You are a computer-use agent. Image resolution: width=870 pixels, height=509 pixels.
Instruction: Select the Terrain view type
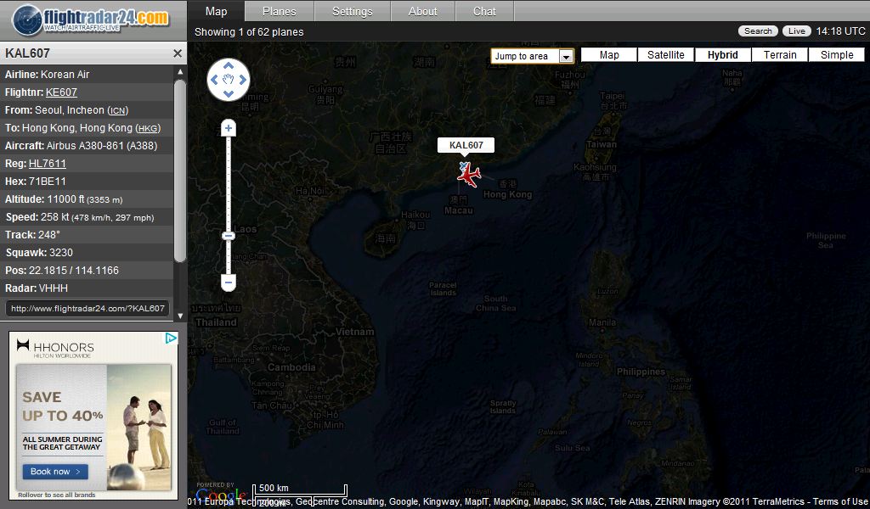point(780,55)
